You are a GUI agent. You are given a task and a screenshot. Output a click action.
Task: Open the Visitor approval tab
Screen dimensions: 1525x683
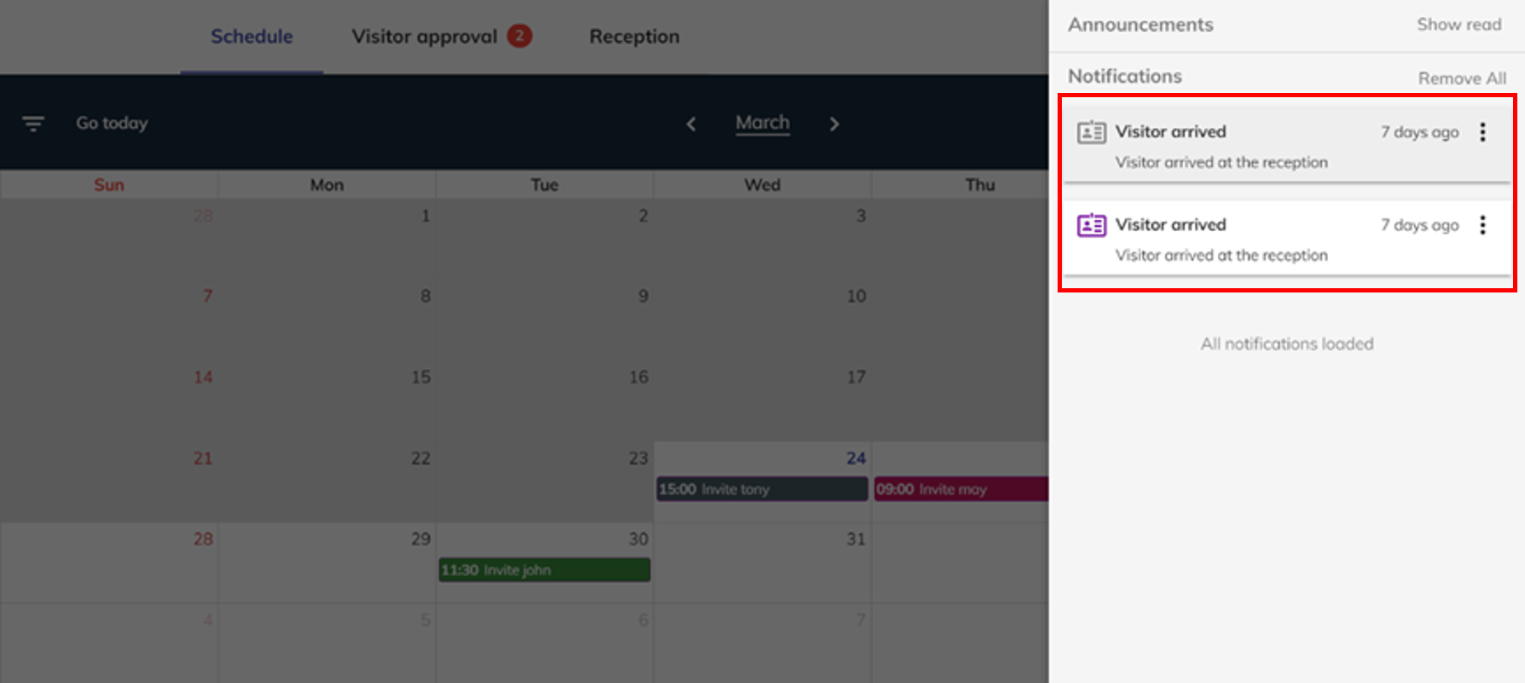coord(424,37)
